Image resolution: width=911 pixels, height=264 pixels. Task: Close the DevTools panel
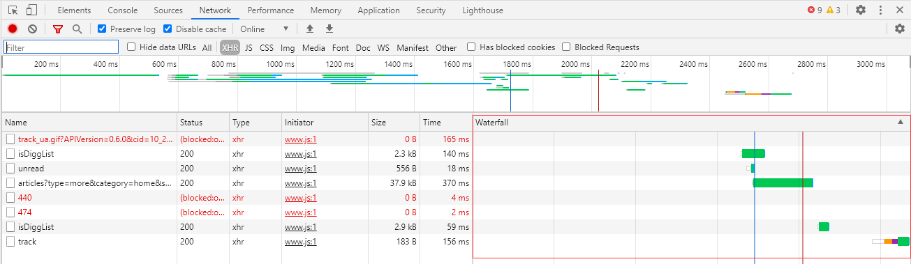point(899,10)
